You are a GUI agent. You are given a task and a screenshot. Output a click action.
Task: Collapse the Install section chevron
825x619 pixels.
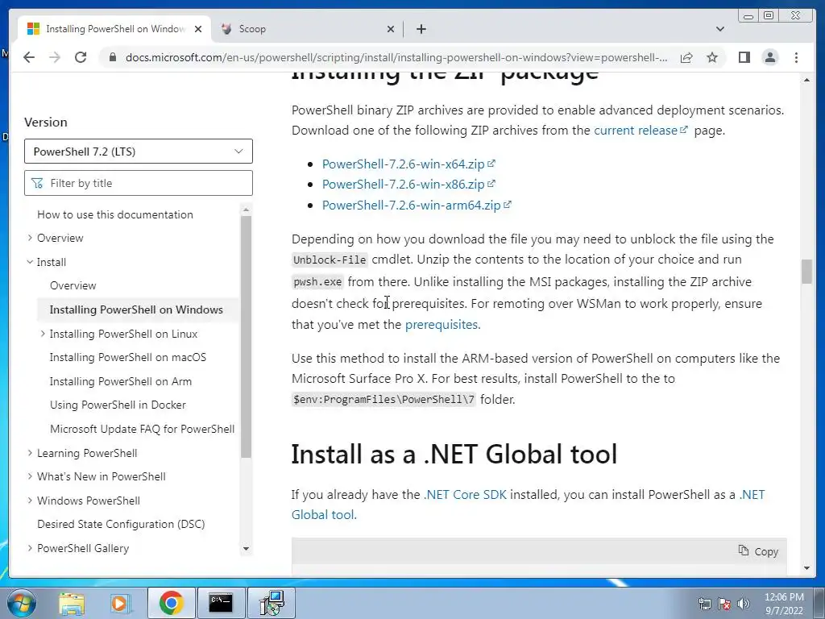click(x=30, y=262)
